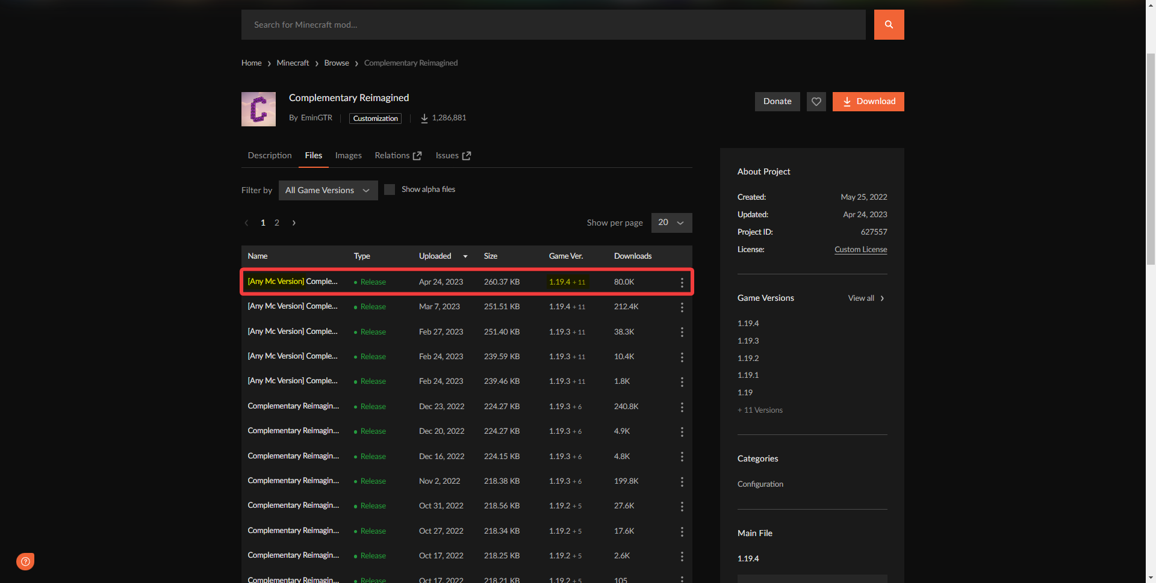Switch to the Images tab
Viewport: 1156px width, 583px height.
coord(348,156)
